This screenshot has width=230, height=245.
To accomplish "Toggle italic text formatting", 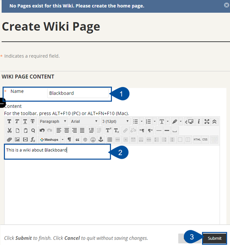I will point(17,121).
